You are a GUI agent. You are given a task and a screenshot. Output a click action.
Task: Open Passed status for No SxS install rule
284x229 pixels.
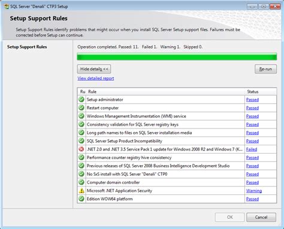tap(252, 174)
